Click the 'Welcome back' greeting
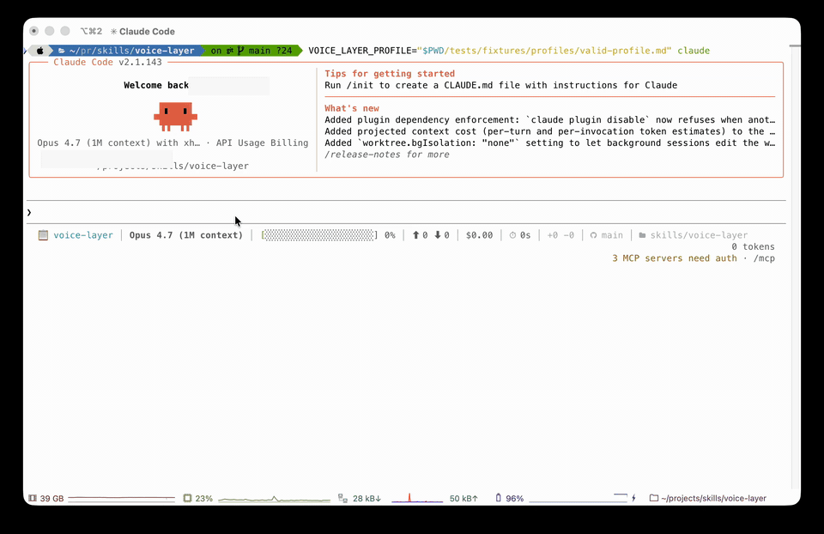The image size is (824, 534). [156, 85]
